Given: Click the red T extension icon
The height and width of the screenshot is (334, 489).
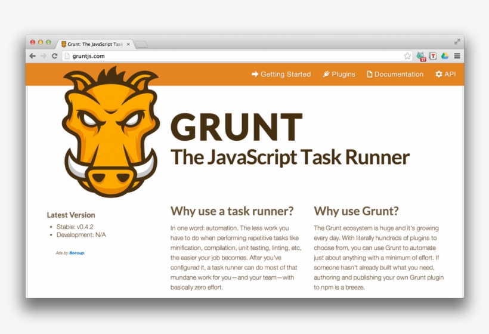Looking at the screenshot, I should tap(433, 56).
